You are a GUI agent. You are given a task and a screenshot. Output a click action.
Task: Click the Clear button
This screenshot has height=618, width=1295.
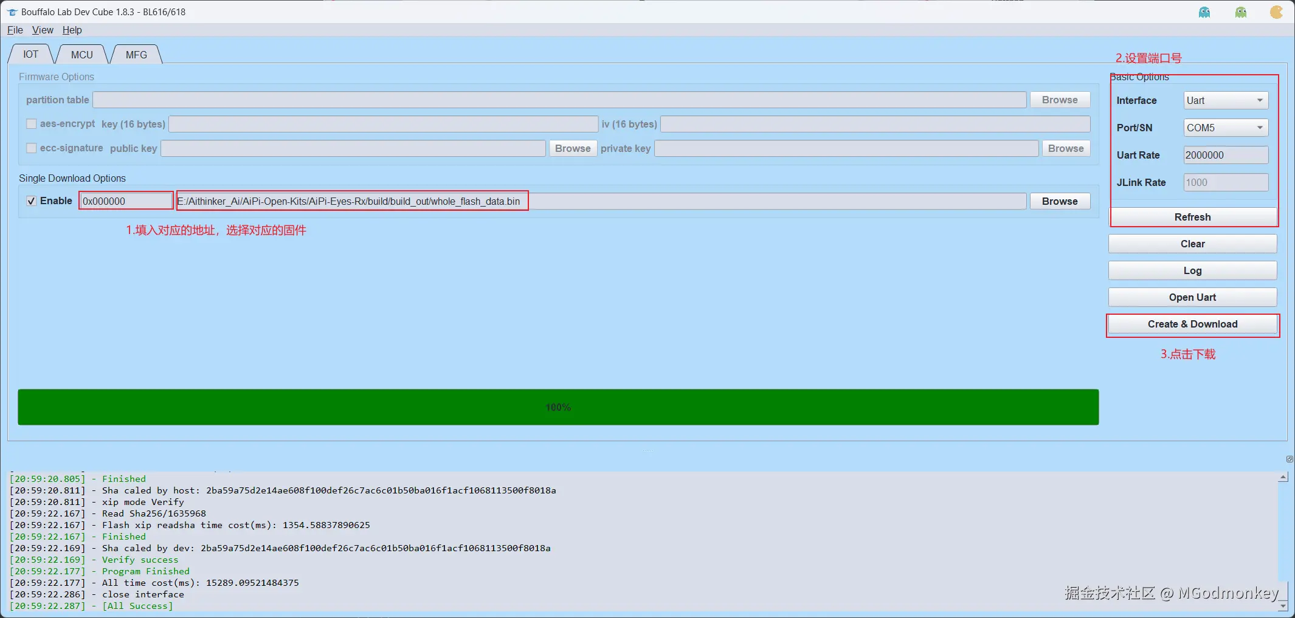click(x=1192, y=244)
